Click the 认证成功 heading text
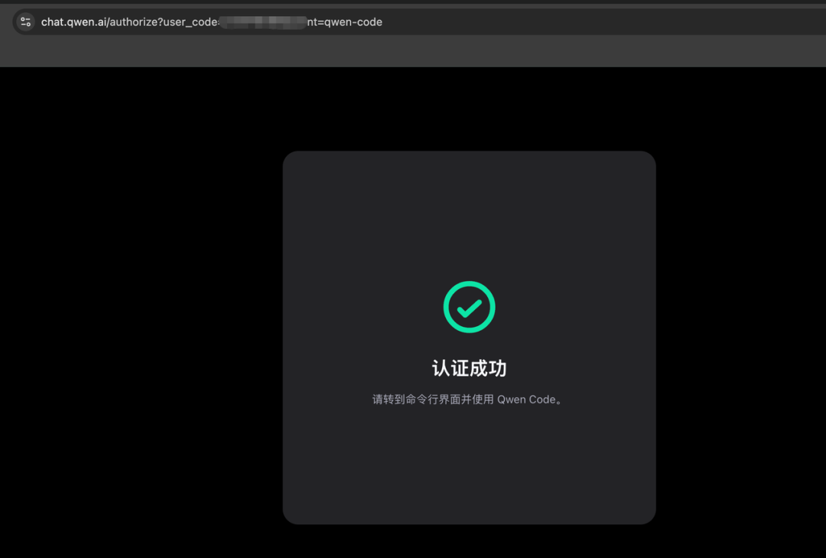Screen dimensions: 826x558 point(469,368)
